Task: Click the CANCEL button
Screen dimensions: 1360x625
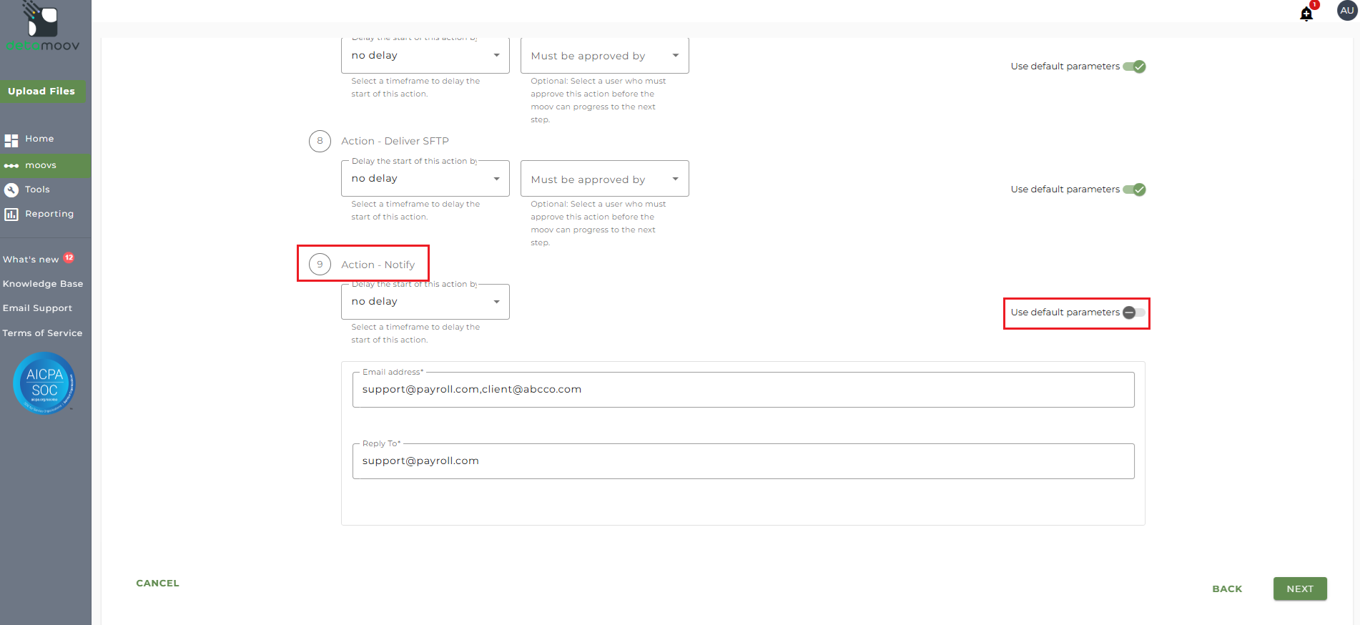Action: pos(158,584)
